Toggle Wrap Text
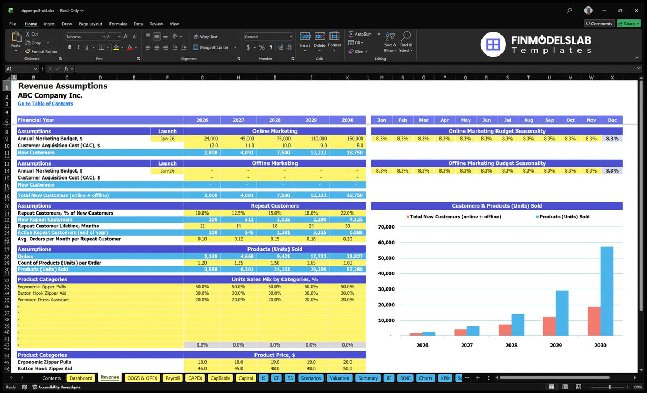This screenshot has height=393, width=647. 205,37
